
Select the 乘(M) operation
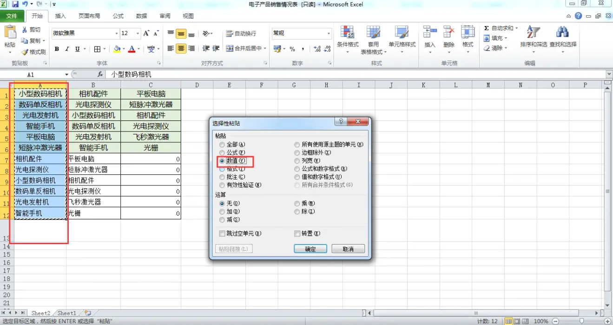point(305,204)
